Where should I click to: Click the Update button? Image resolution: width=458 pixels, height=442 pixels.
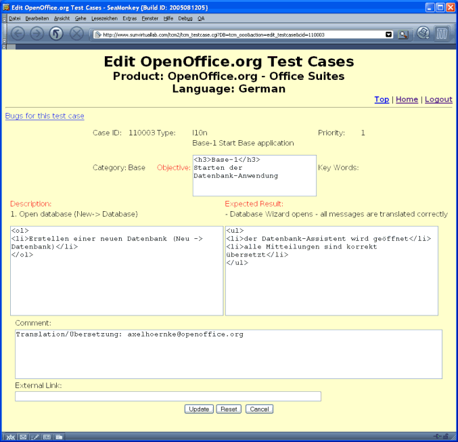click(x=199, y=409)
